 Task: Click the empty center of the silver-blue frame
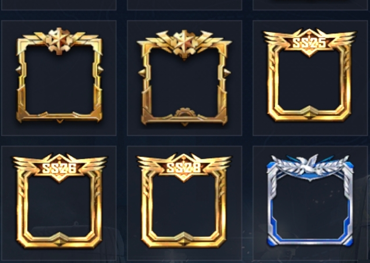point(310,207)
